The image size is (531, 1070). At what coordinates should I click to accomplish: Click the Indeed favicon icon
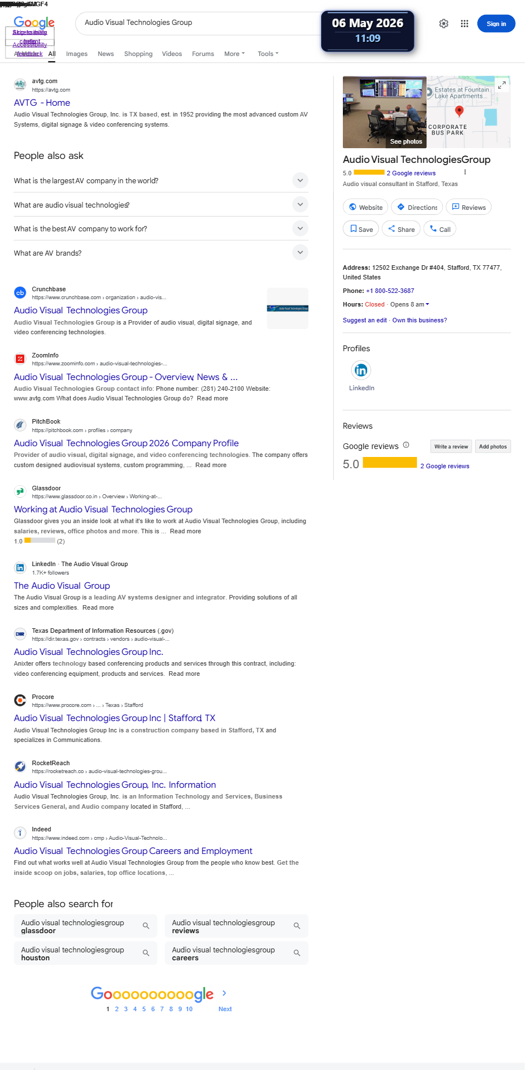click(20, 832)
